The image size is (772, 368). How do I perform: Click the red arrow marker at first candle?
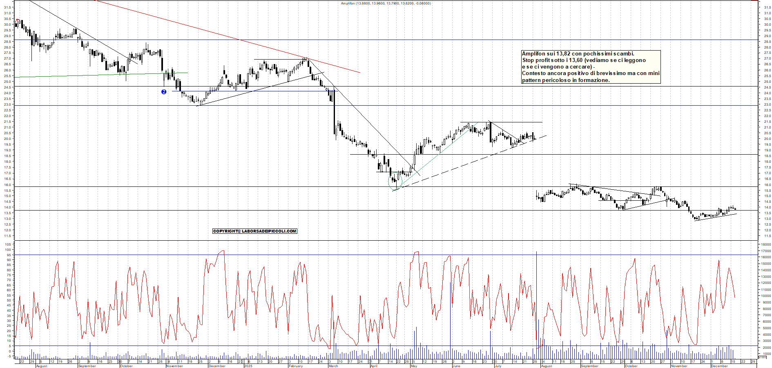click(18, 21)
